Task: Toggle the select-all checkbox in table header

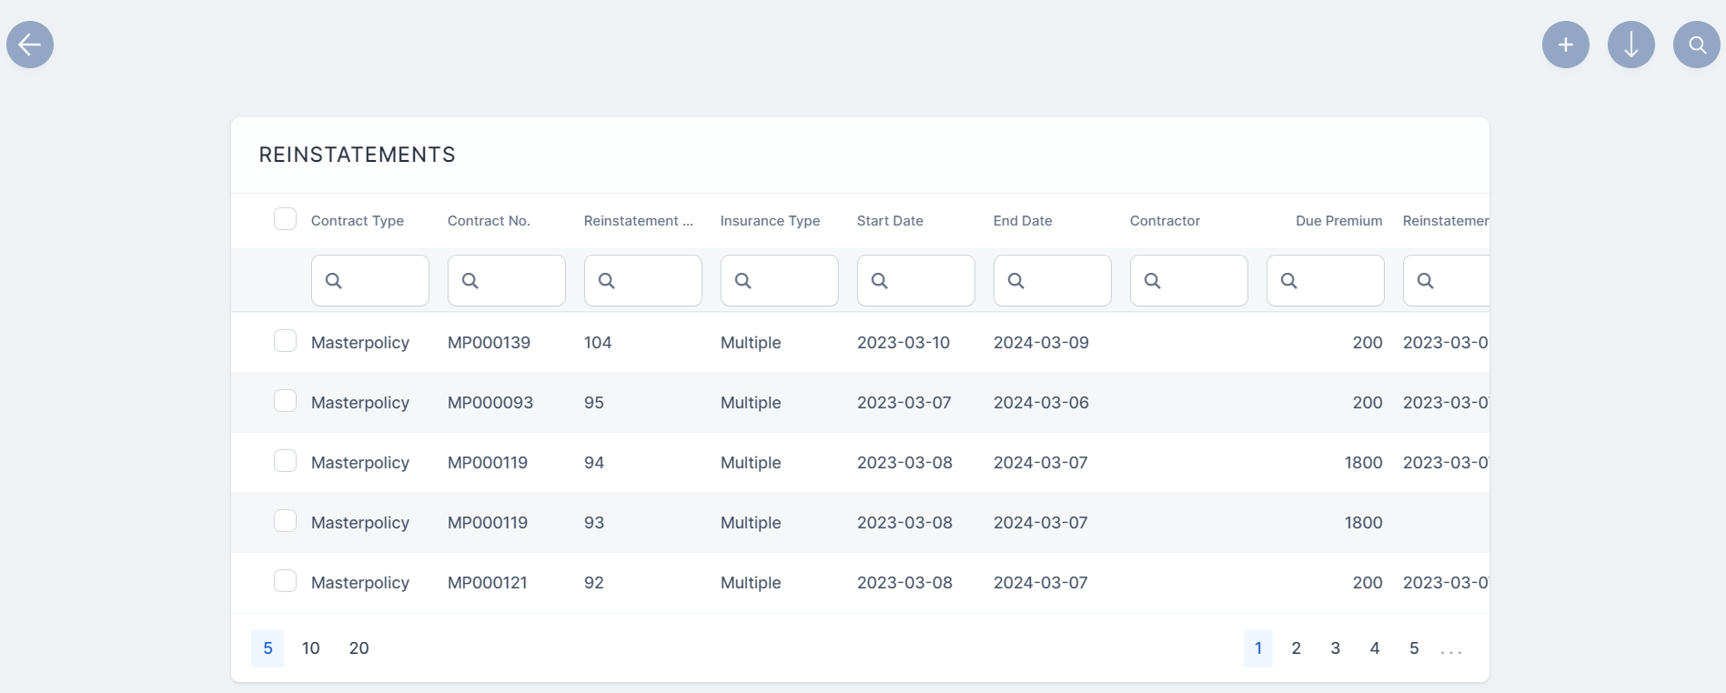Action: [x=285, y=219]
